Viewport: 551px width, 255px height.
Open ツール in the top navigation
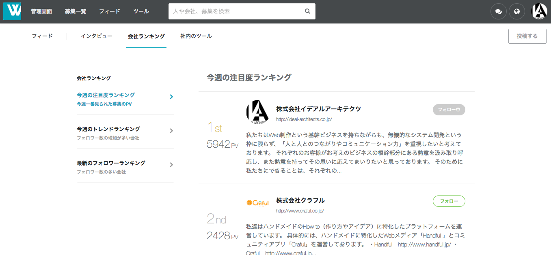(x=141, y=11)
